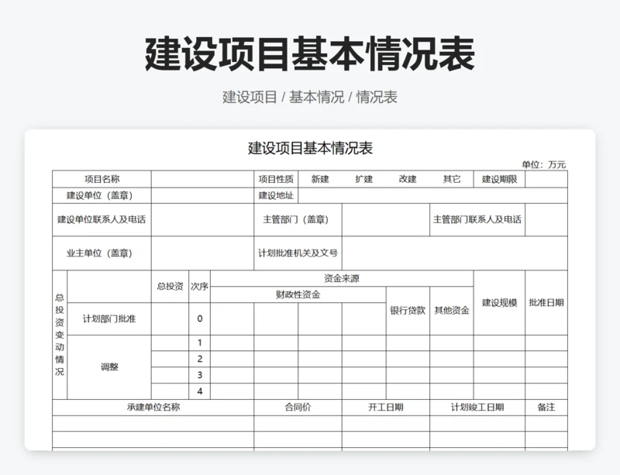620x475 pixels.
Task: Click the empty cell after 建设期限
Action: pos(546,179)
